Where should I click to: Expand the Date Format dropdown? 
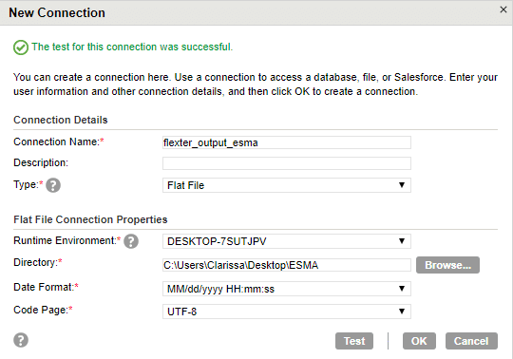click(x=287, y=289)
